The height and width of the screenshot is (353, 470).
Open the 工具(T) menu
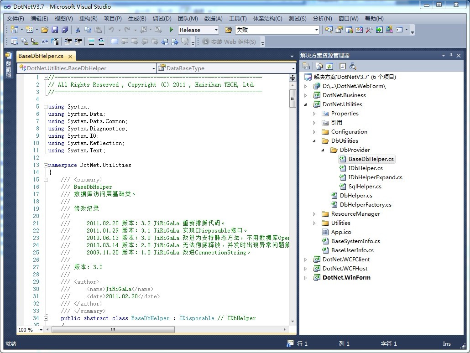[238, 19]
